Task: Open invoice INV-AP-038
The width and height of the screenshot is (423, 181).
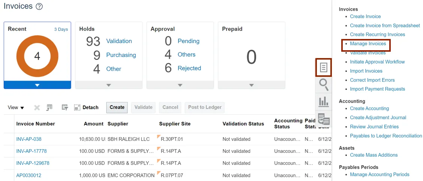Action: (29, 139)
